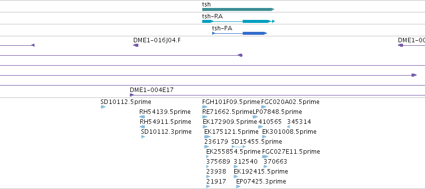The height and width of the screenshot is (189, 425).
Task: Select the tsh-PA protein feature
Action: tap(239, 33)
